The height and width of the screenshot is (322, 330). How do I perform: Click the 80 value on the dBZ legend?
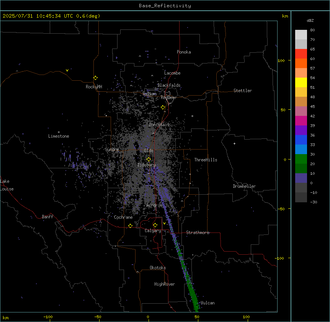[x=312, y=30]
